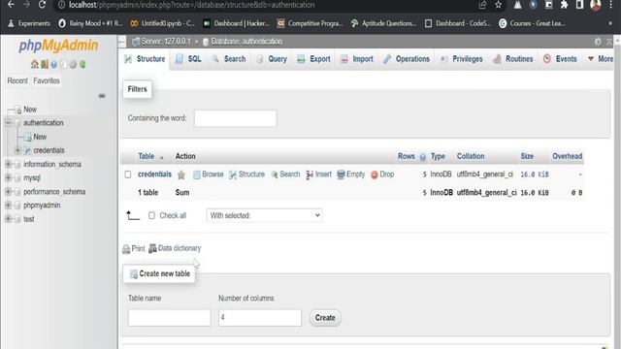Click the phpMyAdmin home icon
This screenshot has width=621, height=349.
35,65
